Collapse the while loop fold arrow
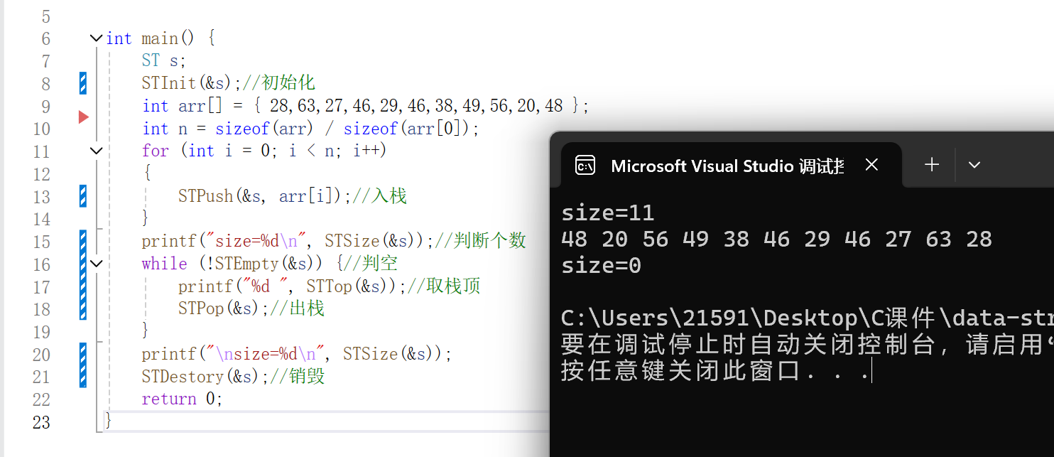Viewport: 1054px width, 457px height. (97, 264)
